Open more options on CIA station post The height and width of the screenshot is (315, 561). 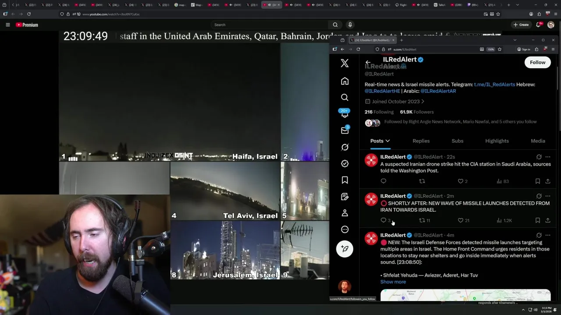pyautogui.click(x=548, y=157)
